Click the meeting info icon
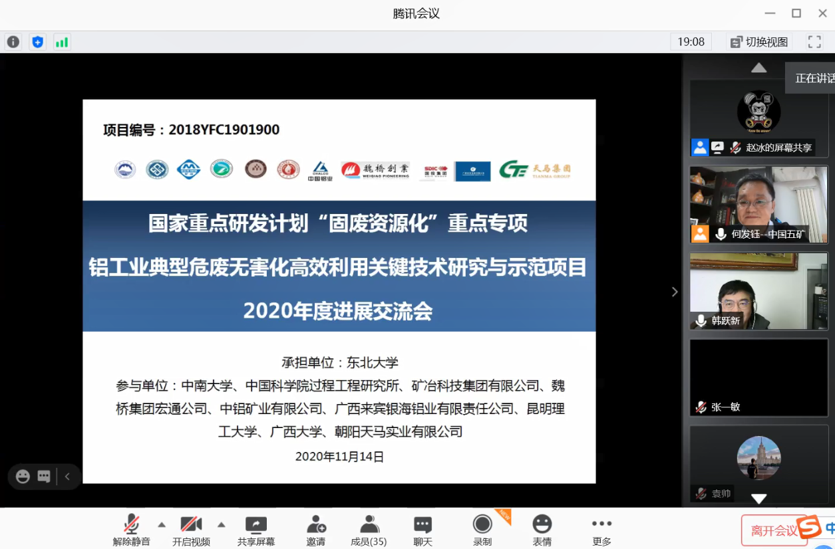 pos(13,42)
